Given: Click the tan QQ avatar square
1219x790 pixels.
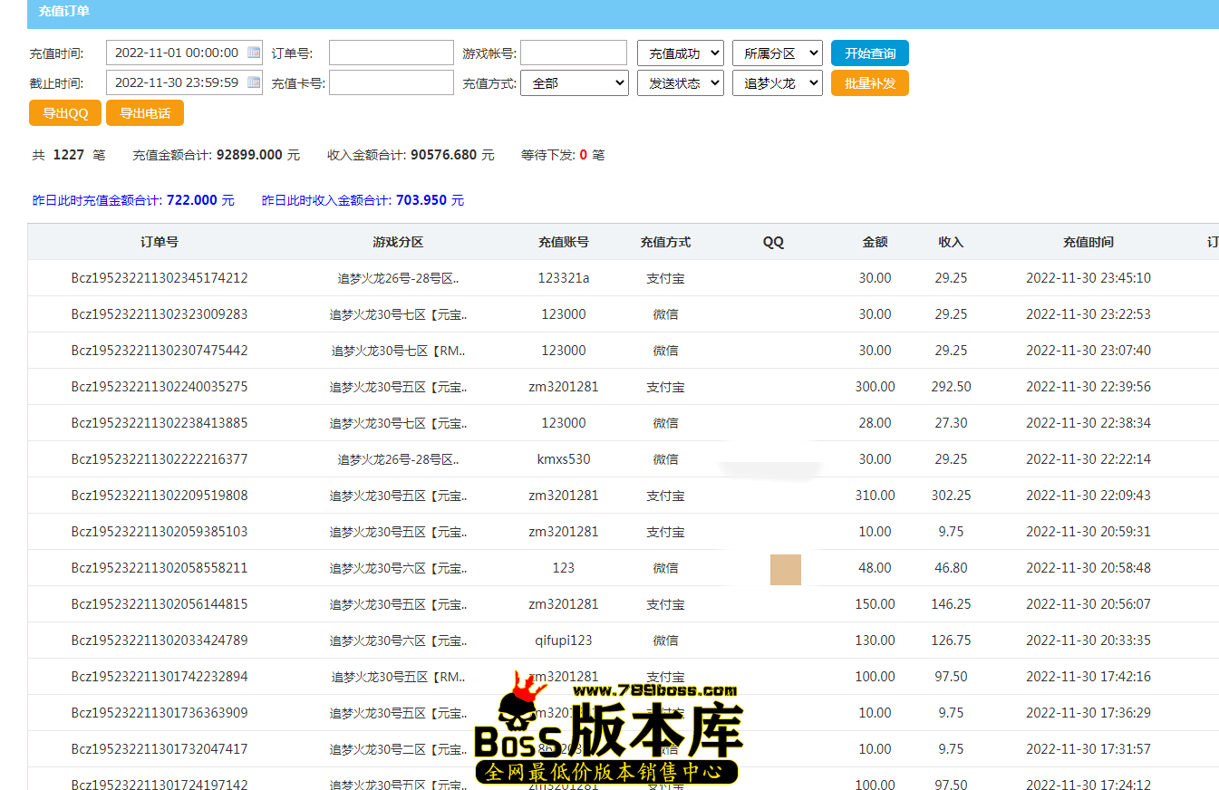Looking at the screenshot, I should point(785,569).
